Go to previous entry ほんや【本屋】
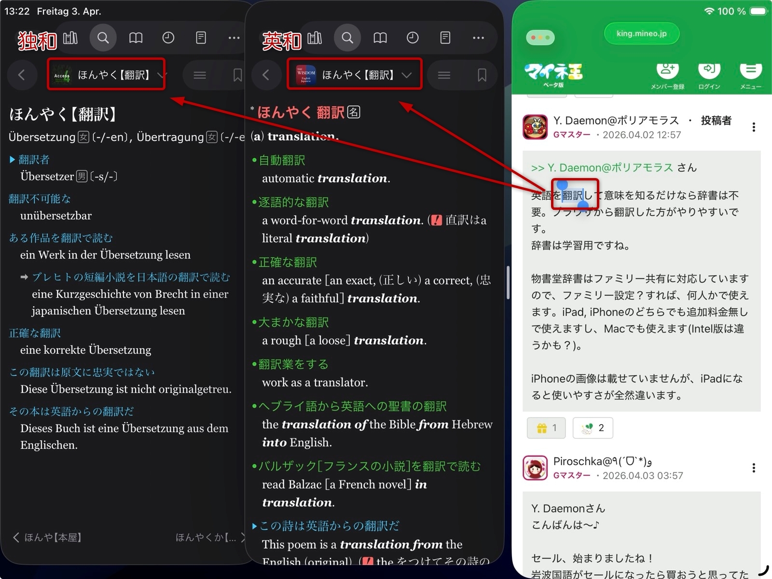Viewport: 772px width, 579px height. pyautogui.click(x=47, y=538)
